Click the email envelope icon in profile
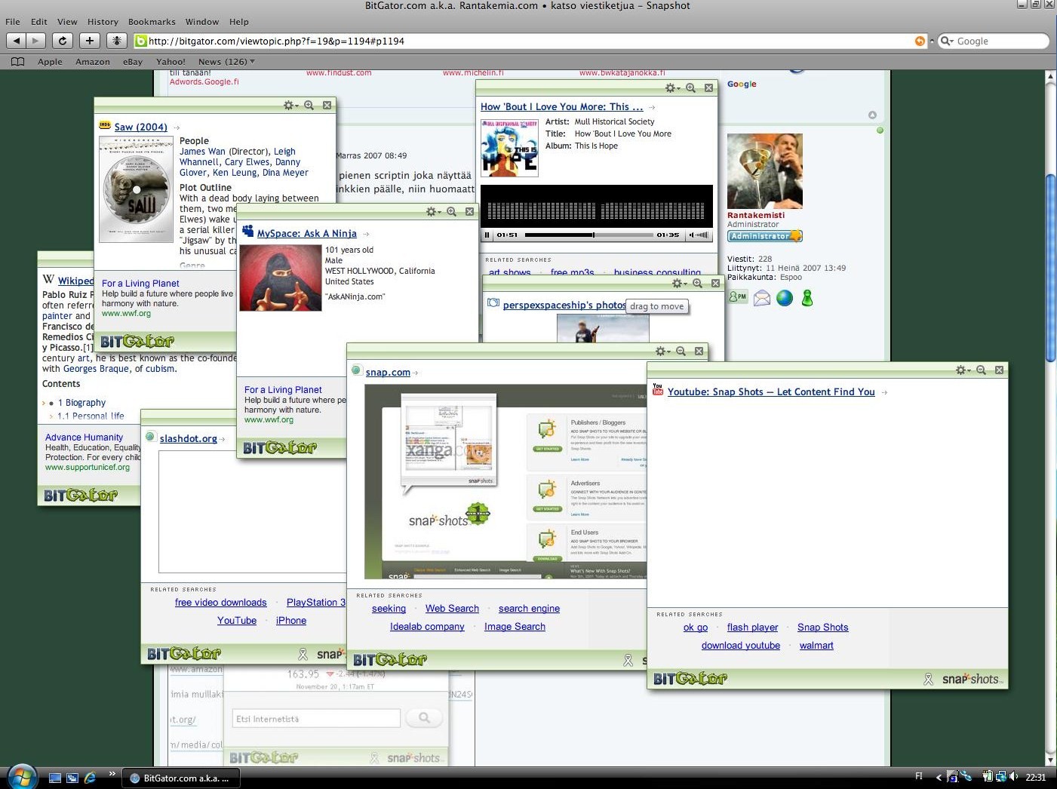 click(x=762, y=298)
